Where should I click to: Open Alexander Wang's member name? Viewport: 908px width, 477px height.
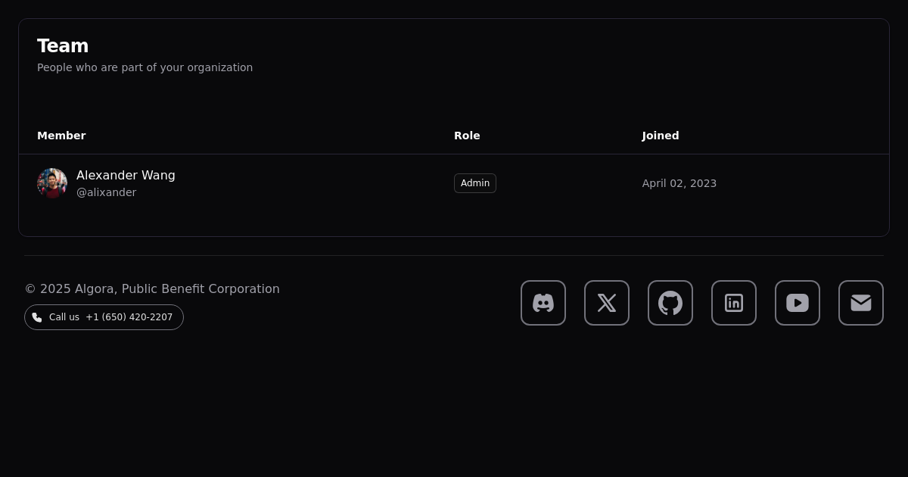[x=126, y=176]
